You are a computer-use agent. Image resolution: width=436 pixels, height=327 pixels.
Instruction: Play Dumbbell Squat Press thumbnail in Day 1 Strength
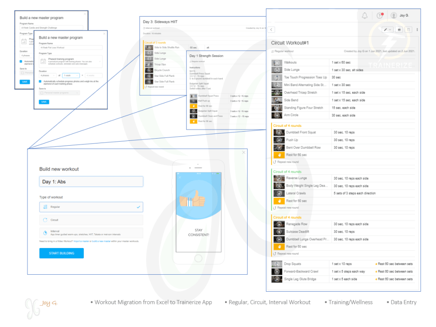194,96
